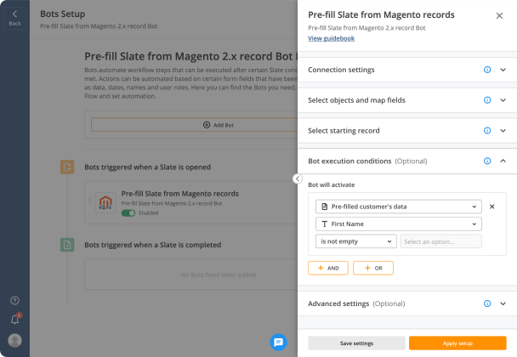Screen dimensions: 517x357
Task: Add an AND condition
Action: click(328, 268)
